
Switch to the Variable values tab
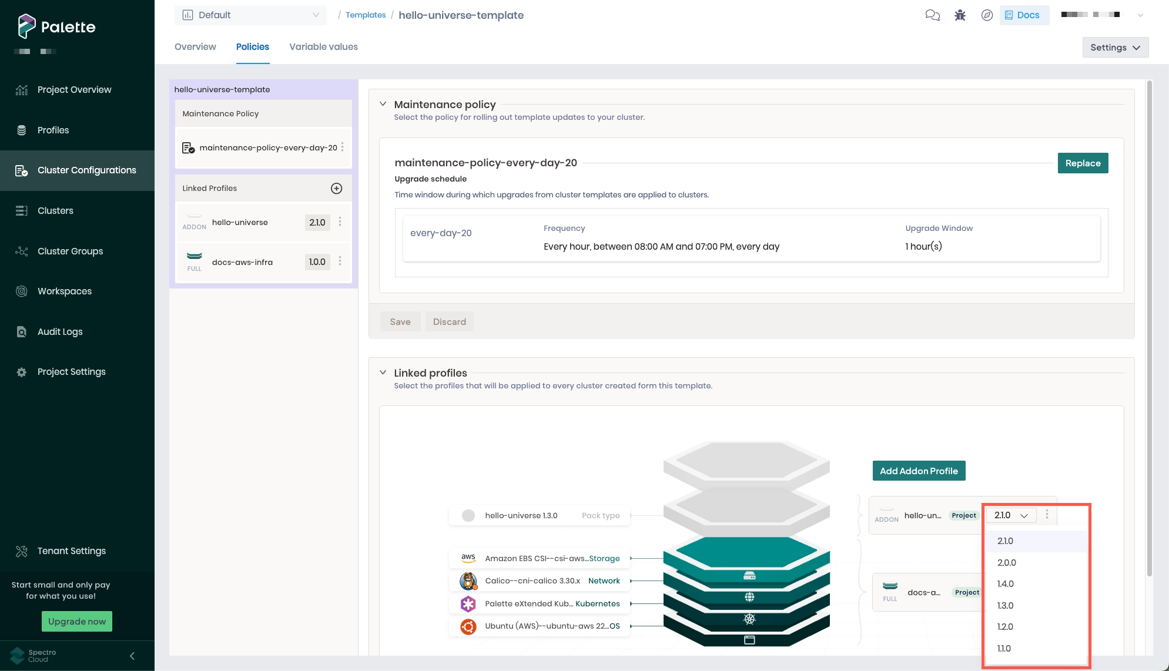coord(323,46)
